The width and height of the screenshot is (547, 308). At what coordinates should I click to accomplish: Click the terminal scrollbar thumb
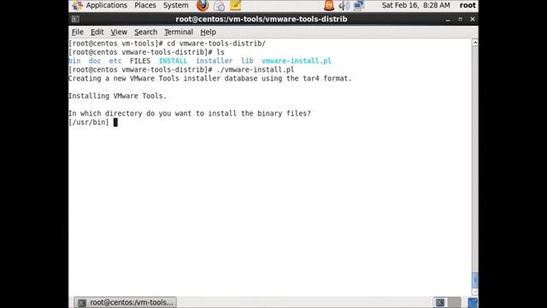pyautogui.click(x=475, y=280)
